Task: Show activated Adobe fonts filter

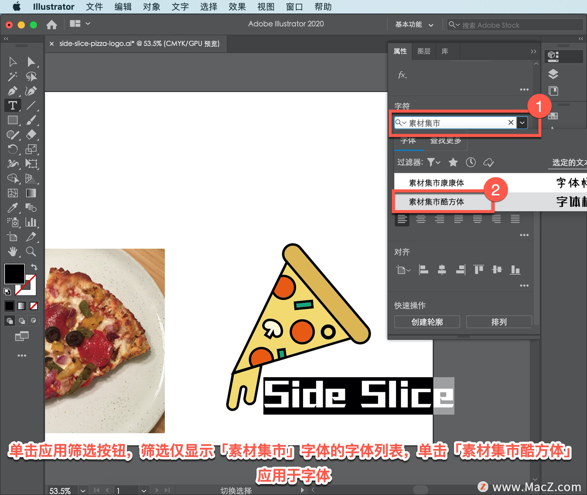Action: pos(489,162)
